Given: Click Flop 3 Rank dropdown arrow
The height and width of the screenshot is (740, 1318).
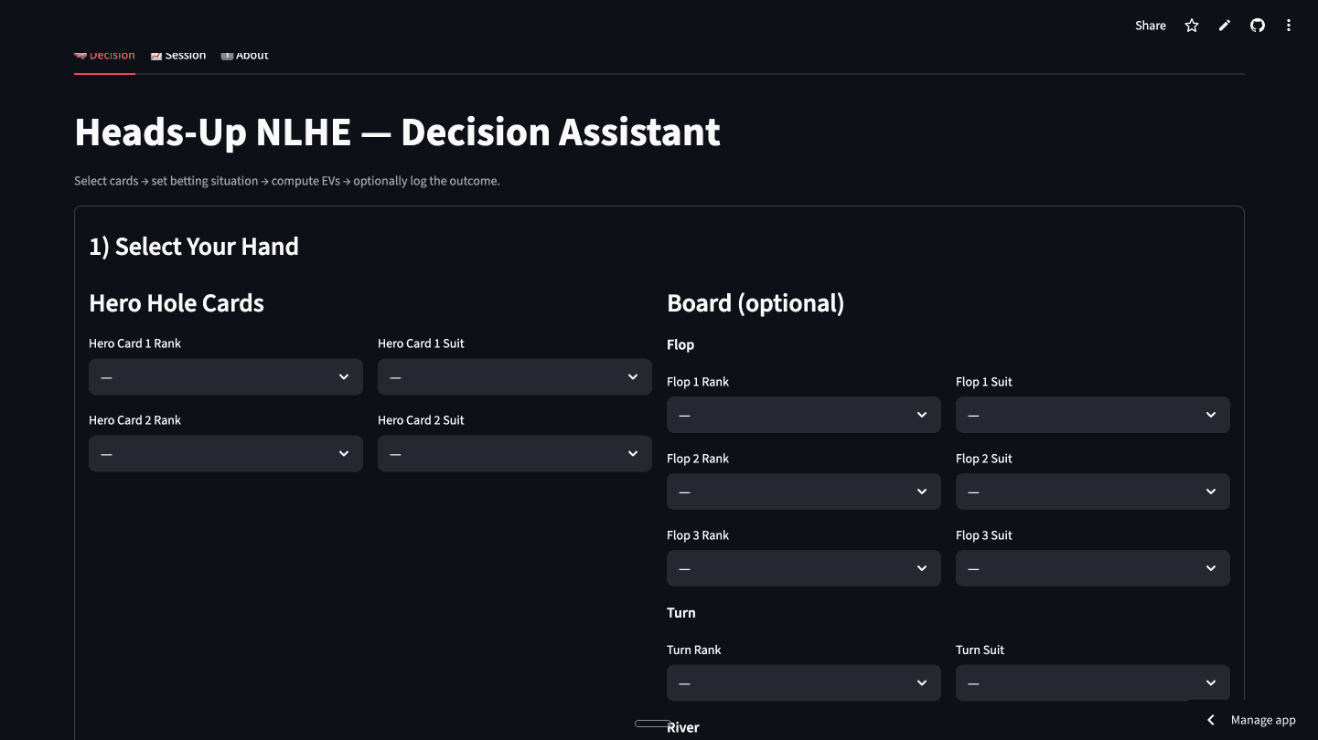Looking at the screenshot, I should [x=922, y=568].
